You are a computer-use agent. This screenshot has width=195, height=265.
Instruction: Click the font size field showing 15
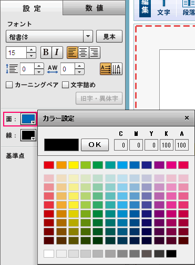pos(16,52)
